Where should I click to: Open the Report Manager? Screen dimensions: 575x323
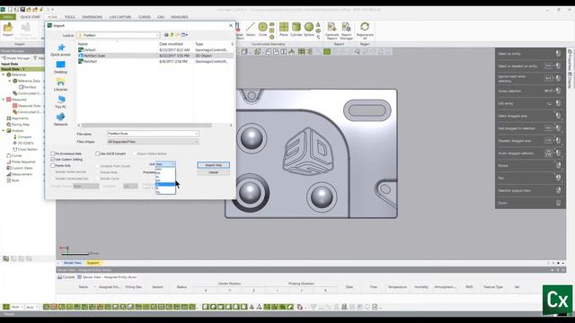(346, 31)
